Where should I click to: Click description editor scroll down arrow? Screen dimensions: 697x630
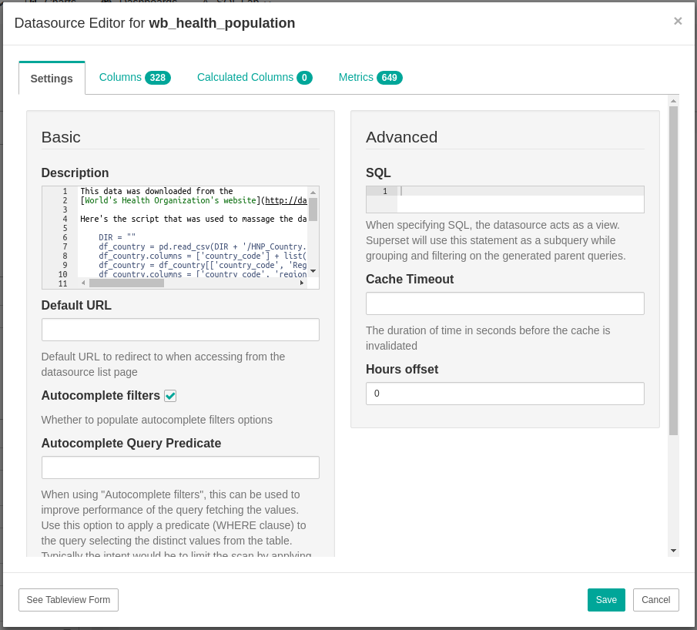click(x=313, y=271)
